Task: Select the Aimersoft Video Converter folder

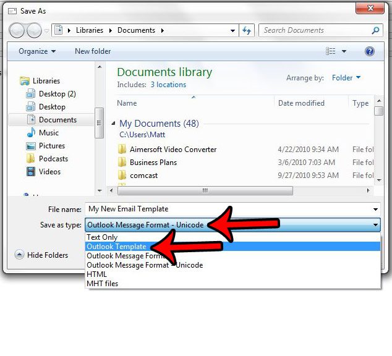Action: (173, 150)
